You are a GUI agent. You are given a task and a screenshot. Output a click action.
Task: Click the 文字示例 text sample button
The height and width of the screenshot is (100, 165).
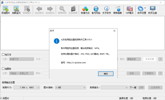(x=150, y=59)
